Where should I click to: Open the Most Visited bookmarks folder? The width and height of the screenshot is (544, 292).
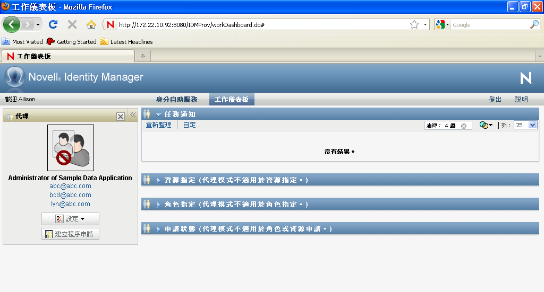(22, 42)
